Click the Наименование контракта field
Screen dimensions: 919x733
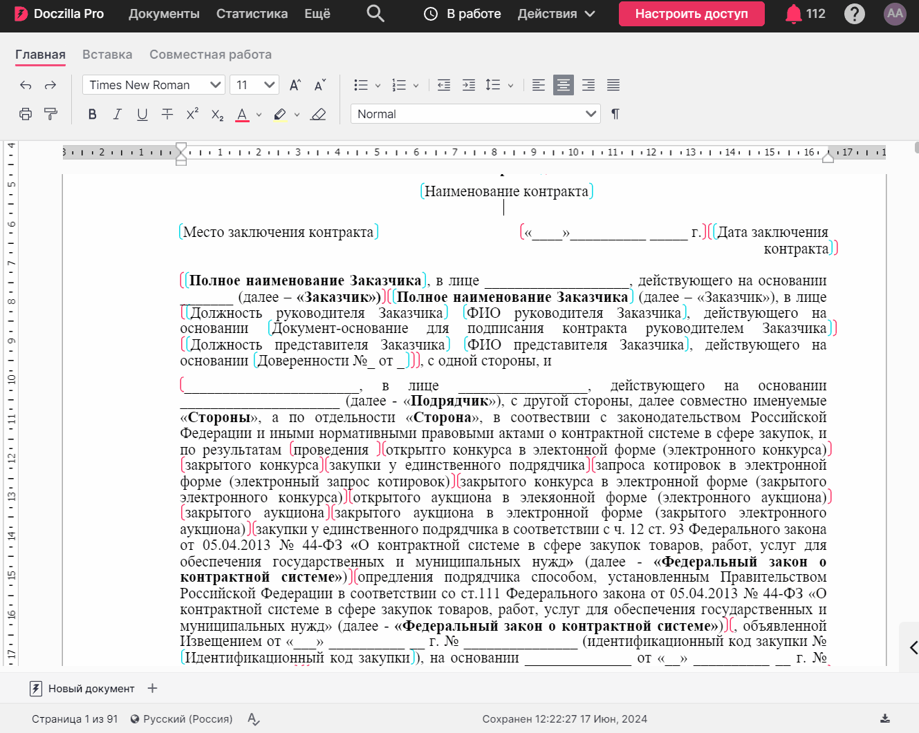pos(507,191)
